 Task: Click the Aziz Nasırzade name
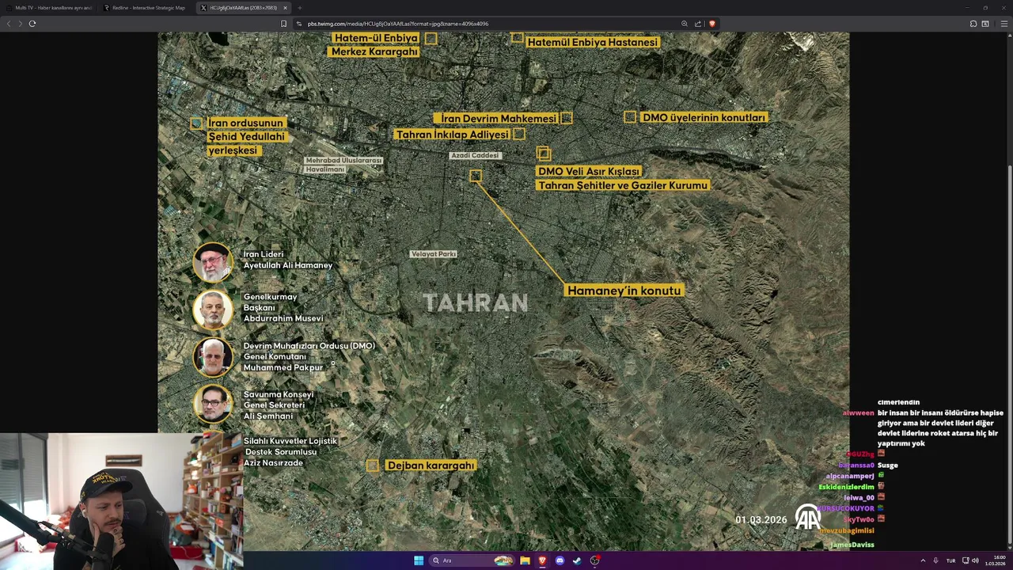coord(273,463)
